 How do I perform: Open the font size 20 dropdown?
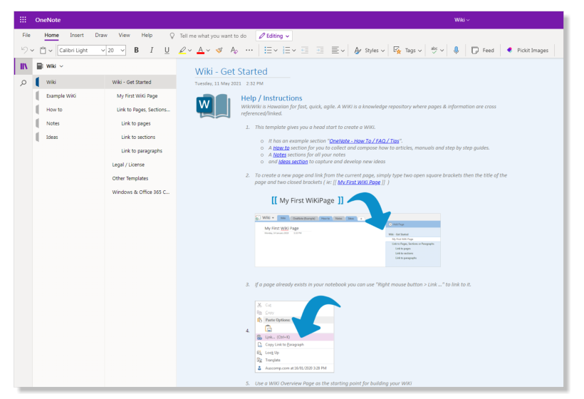122,51
